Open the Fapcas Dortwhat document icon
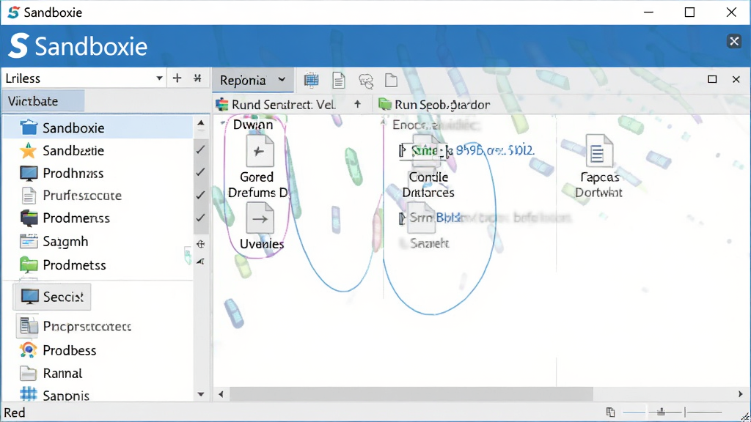The image size is (751, 422). click(598, 149)
